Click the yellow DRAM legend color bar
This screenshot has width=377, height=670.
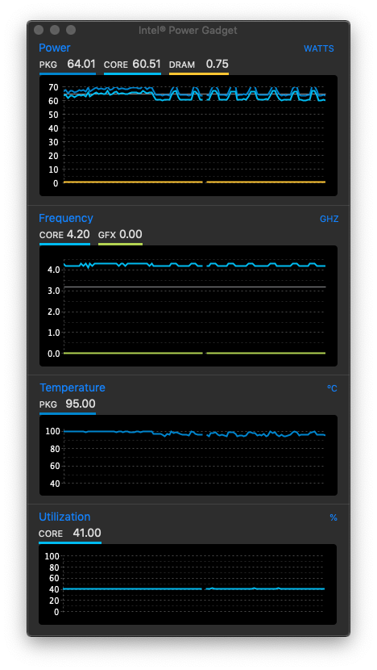tap(199, 74)
